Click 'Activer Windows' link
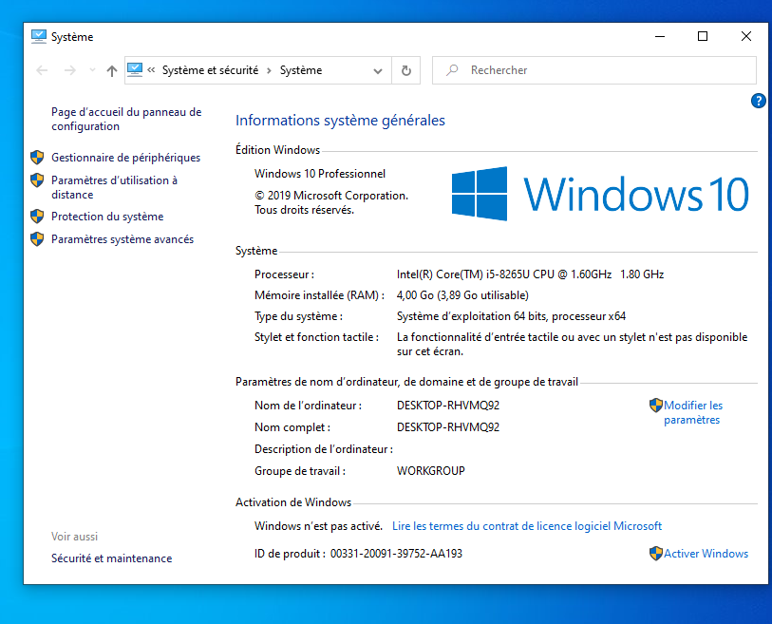The height and width of the screenshot is (624, 772). click(706, 554)
